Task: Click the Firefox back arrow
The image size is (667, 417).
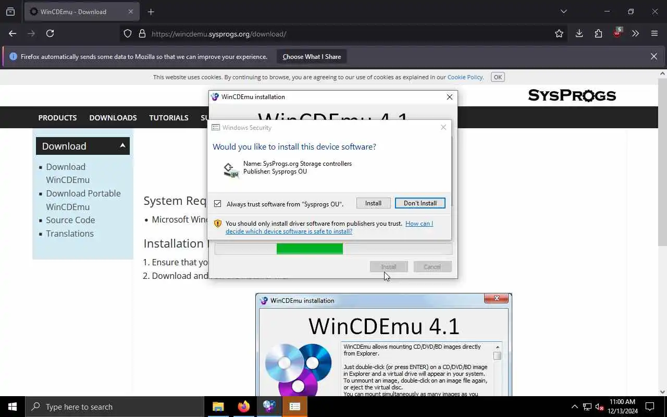Action: [x=13, y=33]
